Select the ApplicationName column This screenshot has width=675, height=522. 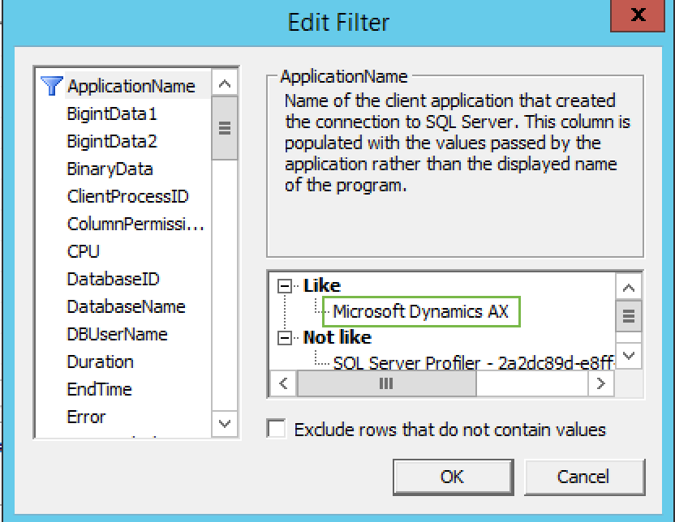(131, 86)
